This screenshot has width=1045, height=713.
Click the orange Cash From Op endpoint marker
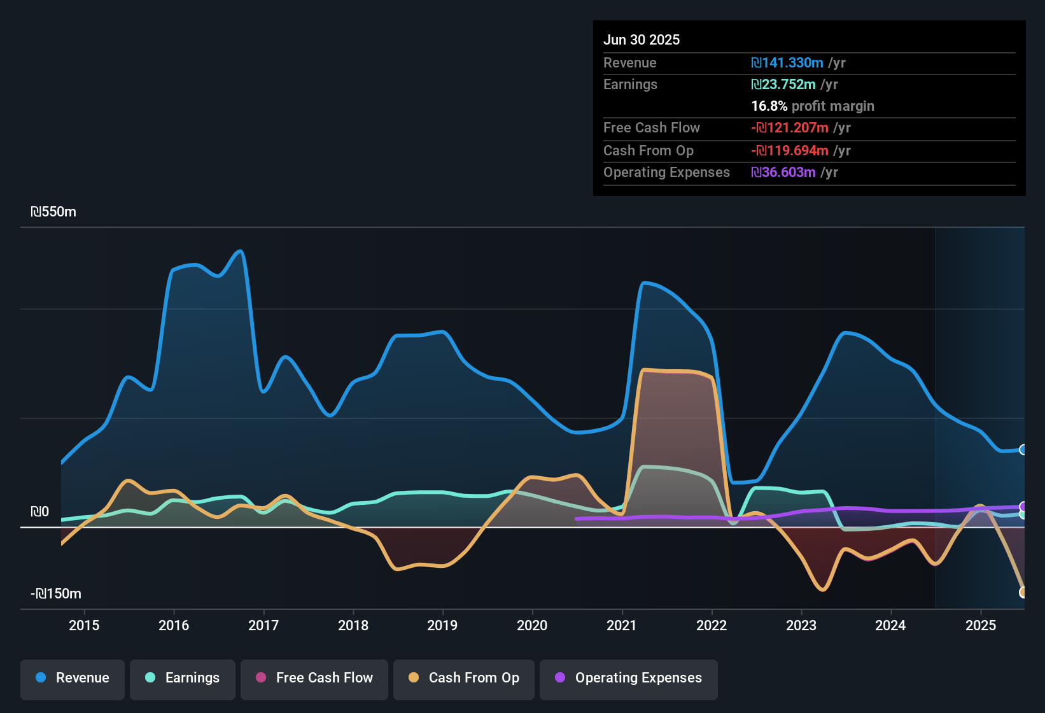(1023, 592)
